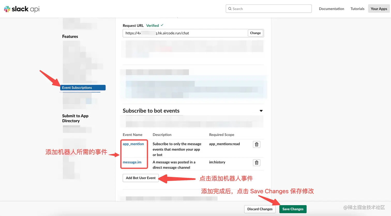
Task: Click the app_mention event description text
Action: pos(177,149)
